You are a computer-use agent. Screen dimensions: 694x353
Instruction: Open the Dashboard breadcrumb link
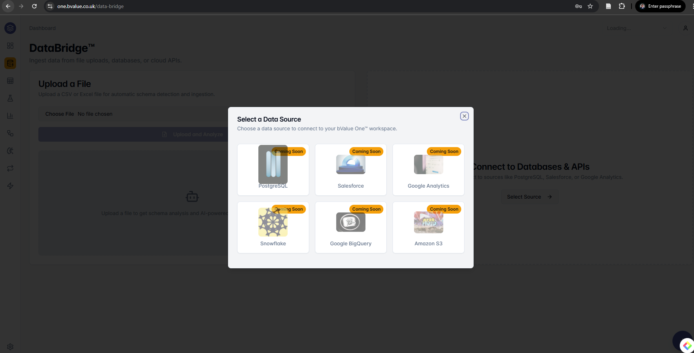42,28
